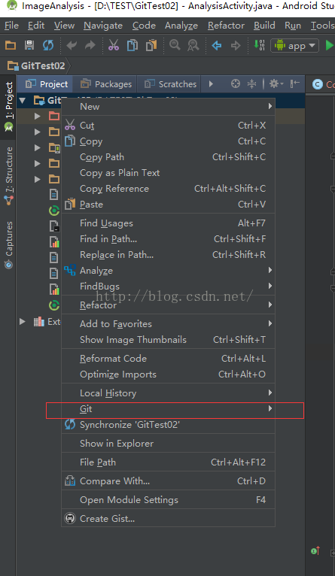
Task: Select the Project view tab
Action: (x=46, y=84)
